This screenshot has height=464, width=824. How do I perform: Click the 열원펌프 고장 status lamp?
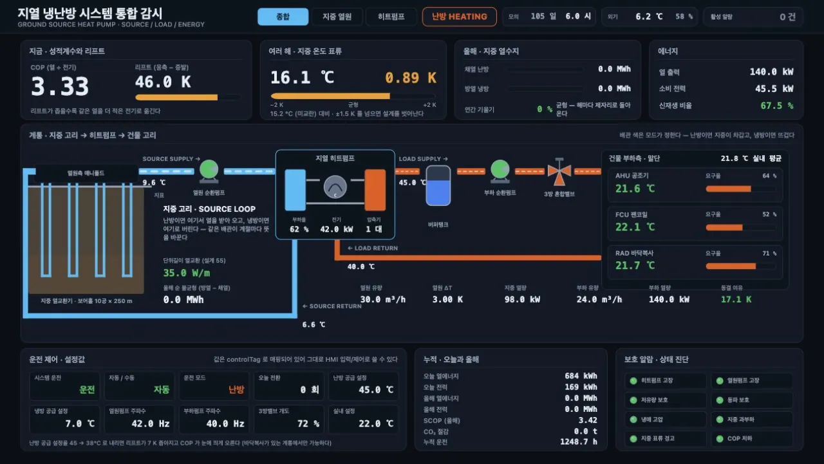pos(720,380)
